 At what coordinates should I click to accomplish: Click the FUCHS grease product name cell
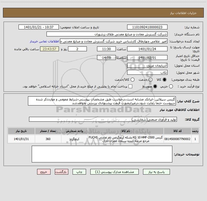tap(126, 139)
